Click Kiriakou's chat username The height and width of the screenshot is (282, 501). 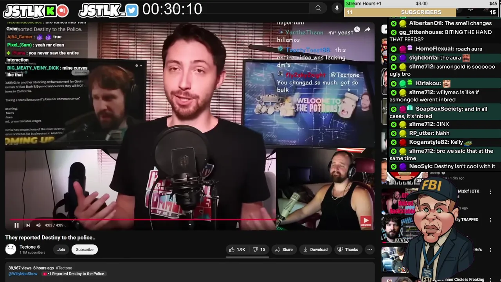(427, 83)
